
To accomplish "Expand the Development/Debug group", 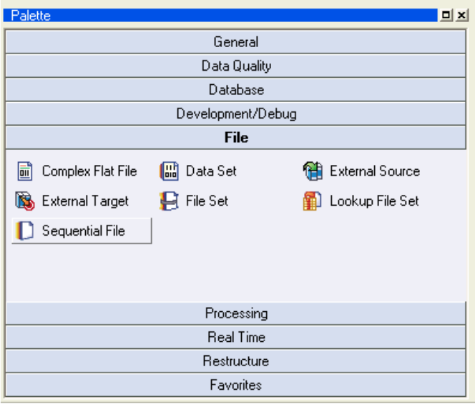I will click(x=236, y=114).
